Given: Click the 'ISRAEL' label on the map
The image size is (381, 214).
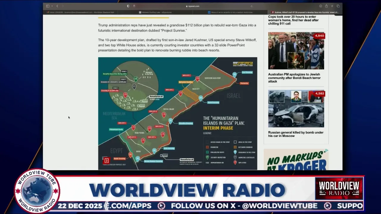Looking at the screenshot, I should coord(233,96).
